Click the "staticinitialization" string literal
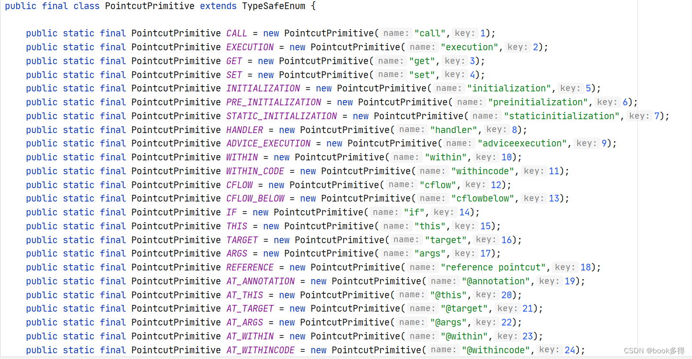 click(562, 116)
